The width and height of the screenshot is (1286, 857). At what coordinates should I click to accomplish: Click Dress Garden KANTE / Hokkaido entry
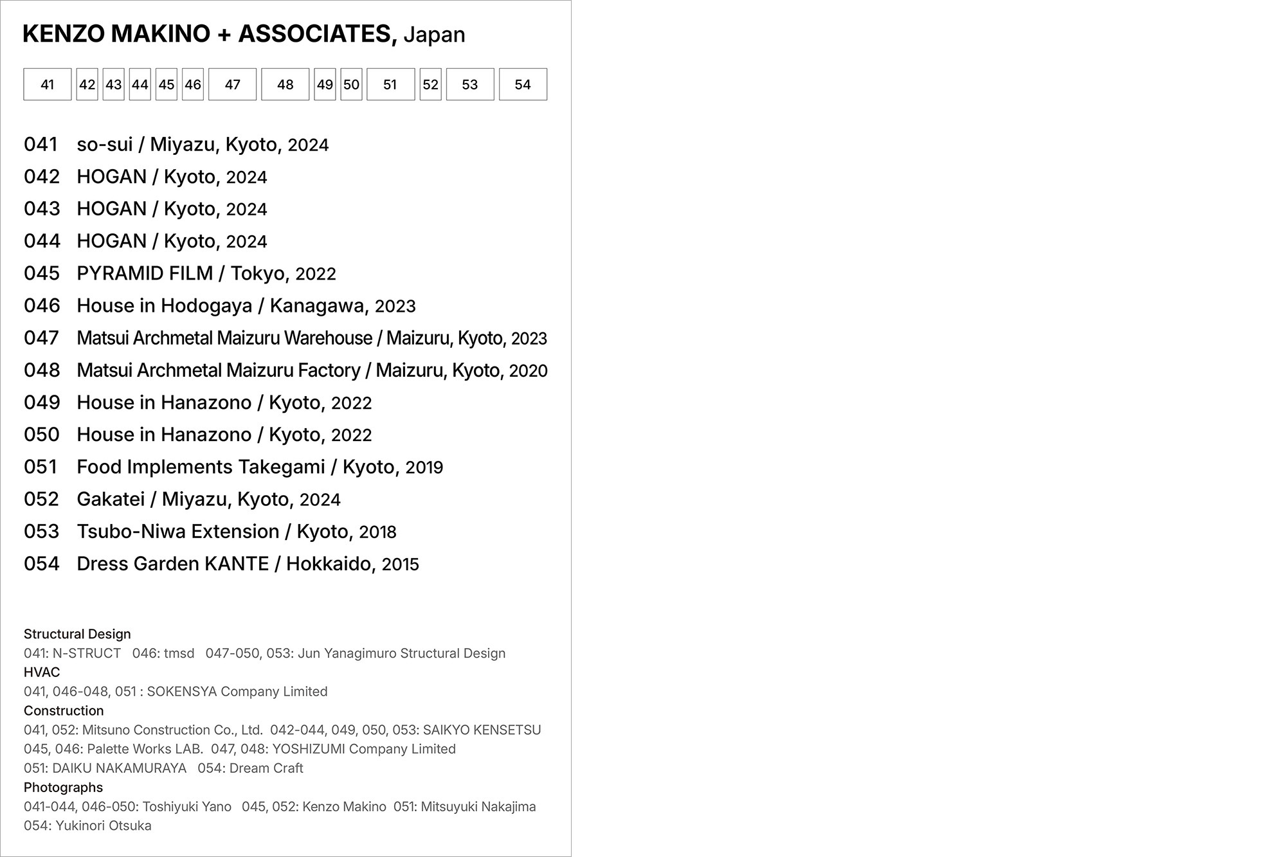(248, 564)
